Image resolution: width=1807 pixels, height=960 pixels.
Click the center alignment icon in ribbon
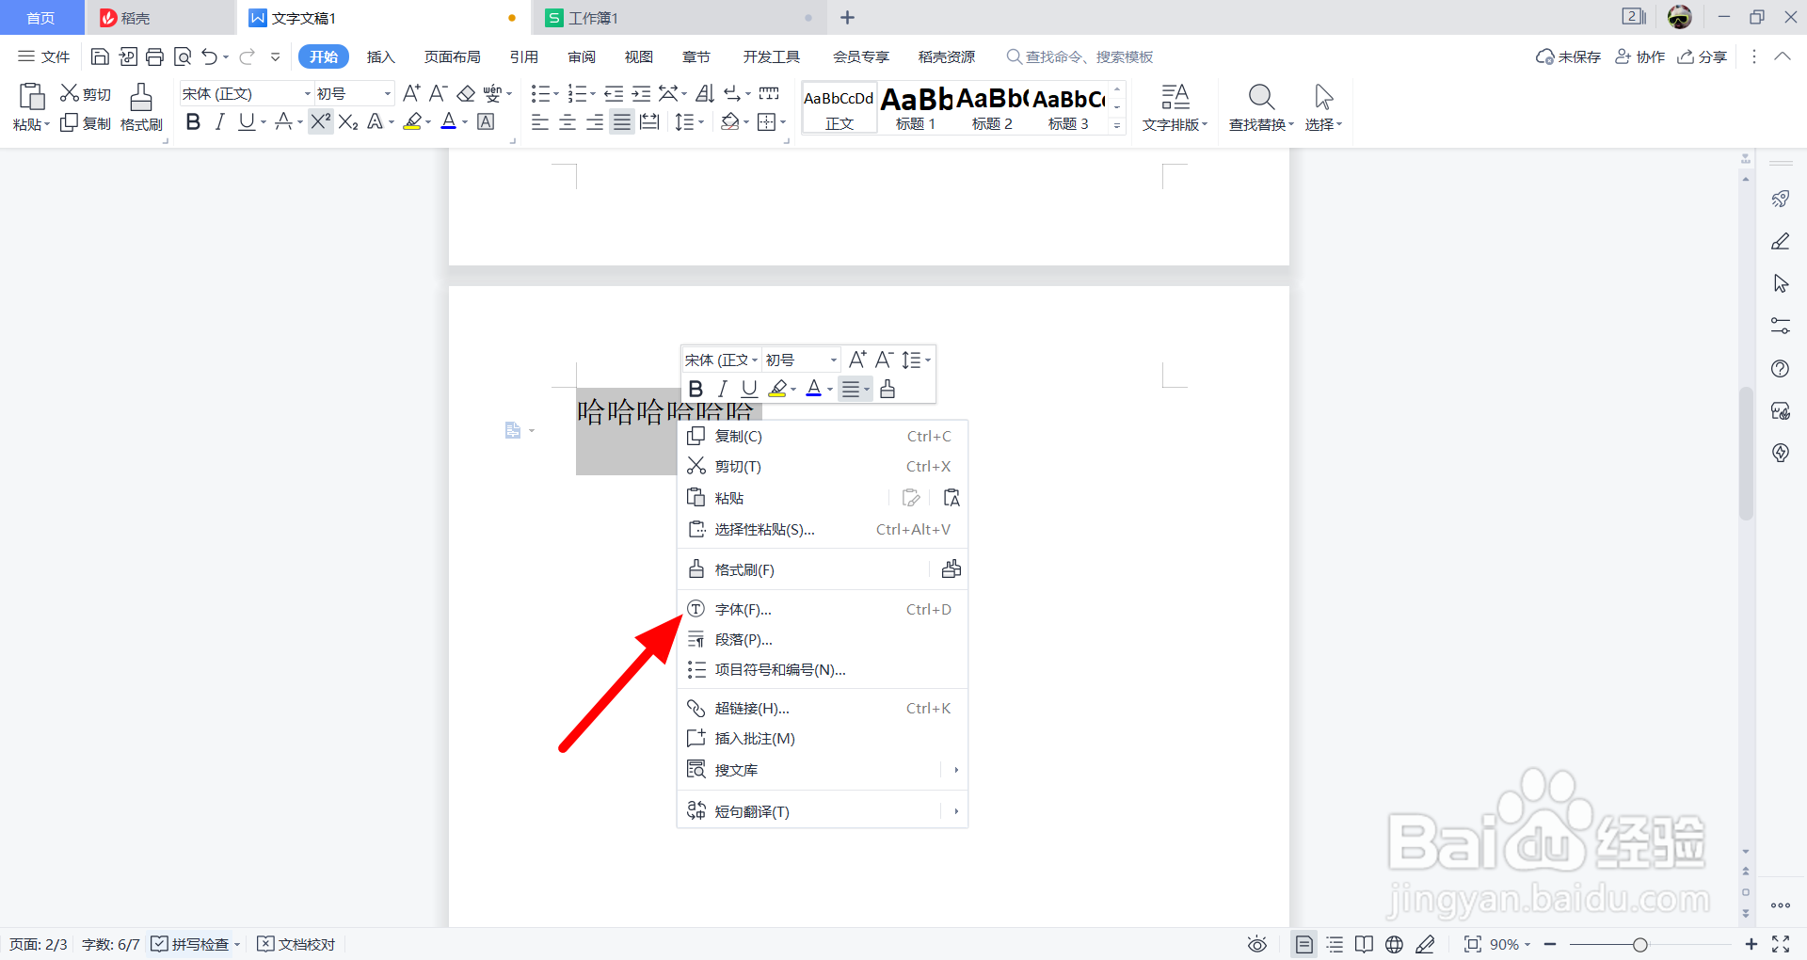point(568,122)
